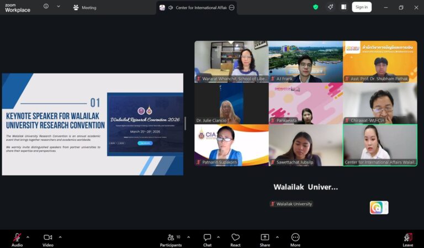The width and height of the screenshot is (424, 248).
Task: Select Patnarin Supakorn video tile
Action: point(231,145)
